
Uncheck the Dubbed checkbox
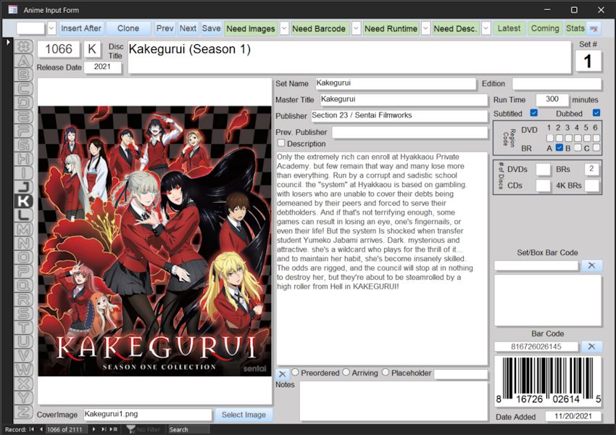click(596, 113)
